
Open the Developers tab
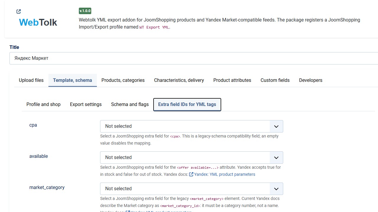[311, 80]
